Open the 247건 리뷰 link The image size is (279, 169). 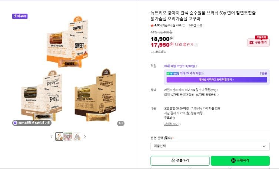point(195,26)
